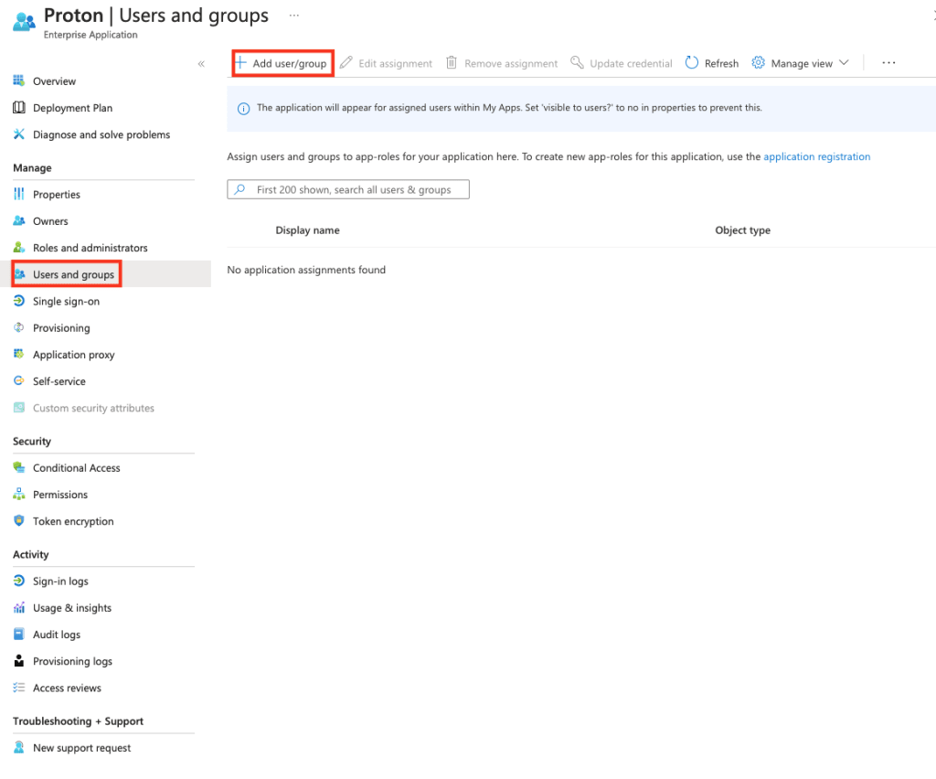
Task: Click the Token encryption shield icon
Action: tap(19, 520)
